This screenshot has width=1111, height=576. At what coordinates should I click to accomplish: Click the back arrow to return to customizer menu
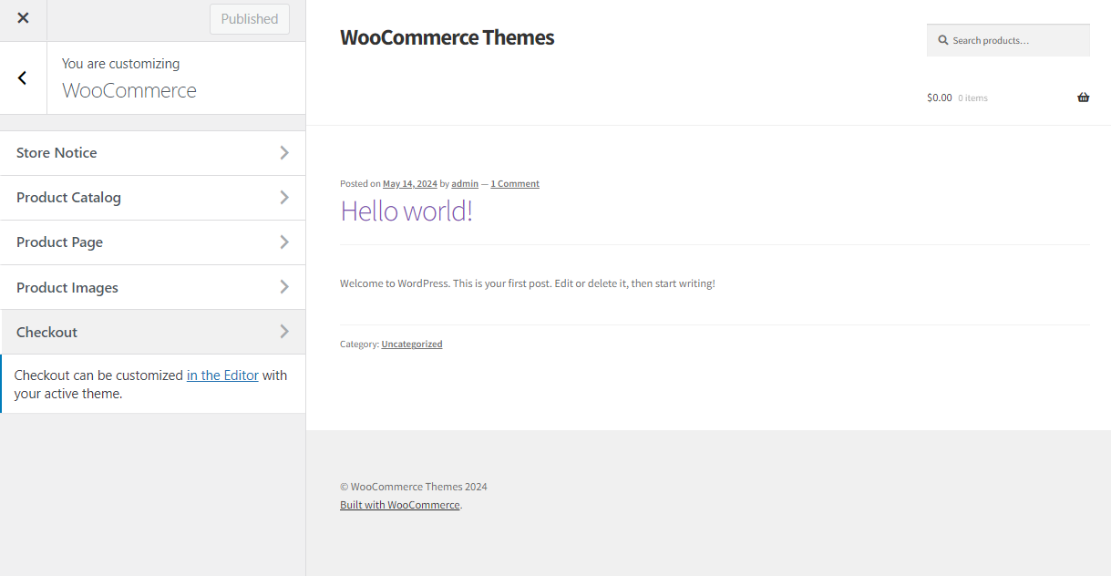pos(22,77)
